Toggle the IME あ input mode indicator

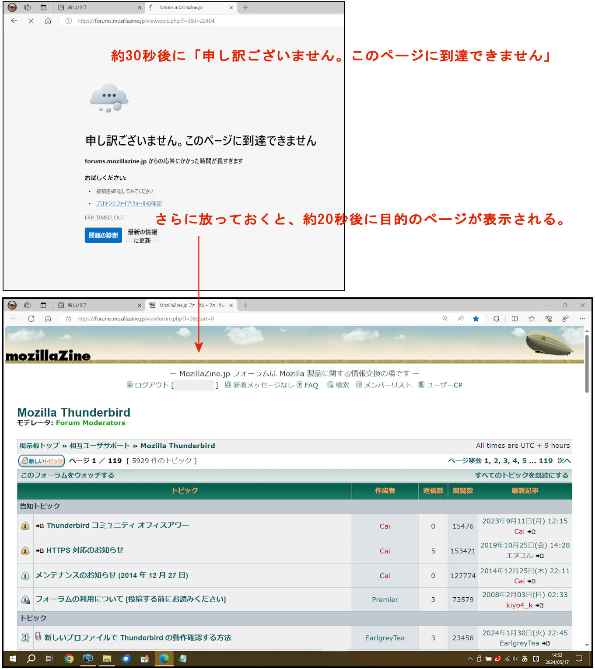pyautogui.click(x=525, y=659)
